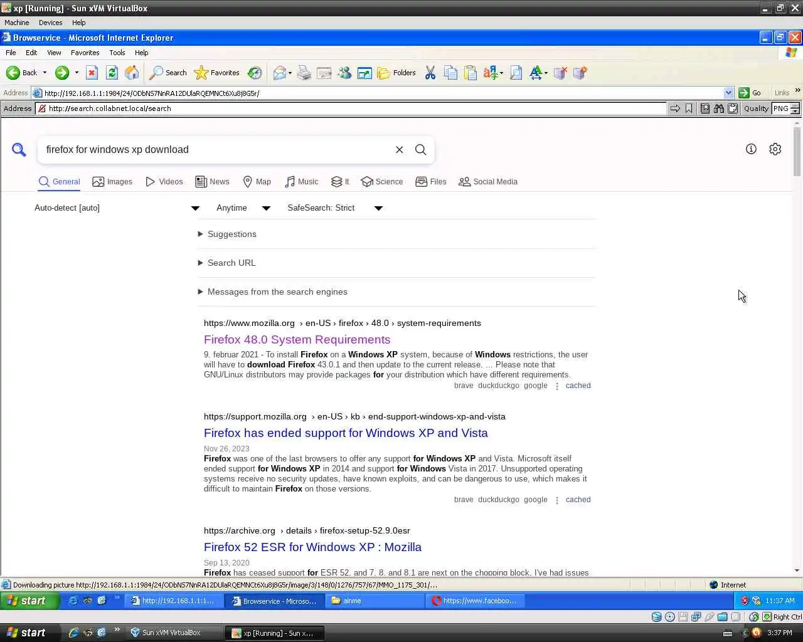The width and height of the screenshot is (803, 642).
Task: Switch to the Science search tab
Action: (382, 182)
